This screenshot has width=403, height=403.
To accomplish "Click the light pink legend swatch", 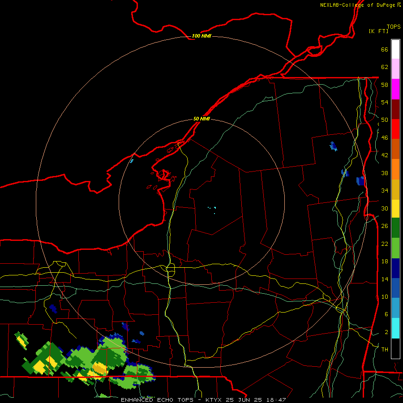I will coord(395,69).
